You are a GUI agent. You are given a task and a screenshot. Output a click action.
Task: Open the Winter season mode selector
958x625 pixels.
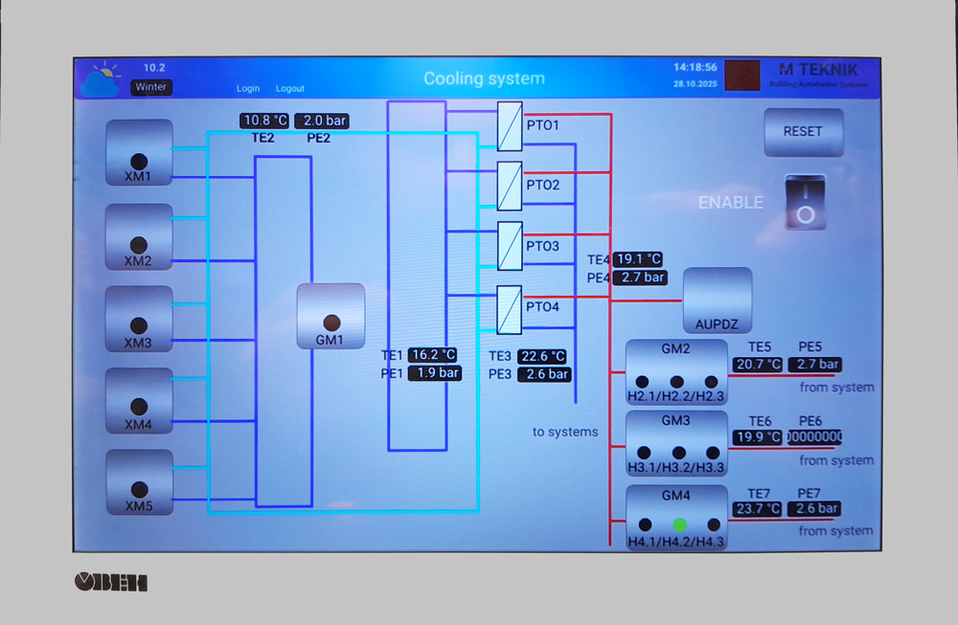pos(150,87)
